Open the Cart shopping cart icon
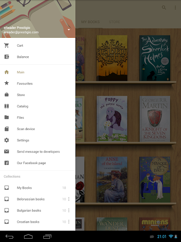This screenshot has height=242, width=181. 7,45
